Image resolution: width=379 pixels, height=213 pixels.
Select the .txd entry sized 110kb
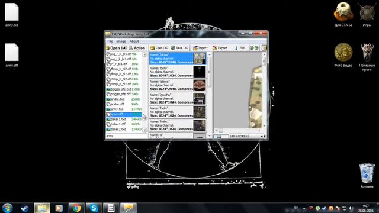(124, 89)
